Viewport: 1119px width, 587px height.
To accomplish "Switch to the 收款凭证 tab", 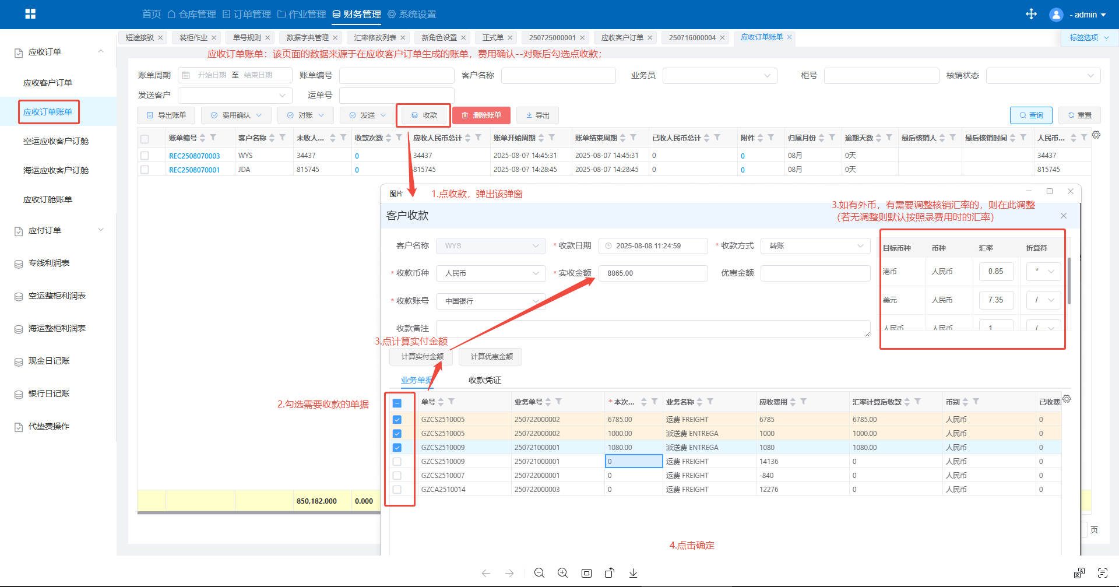I will 484,380.
